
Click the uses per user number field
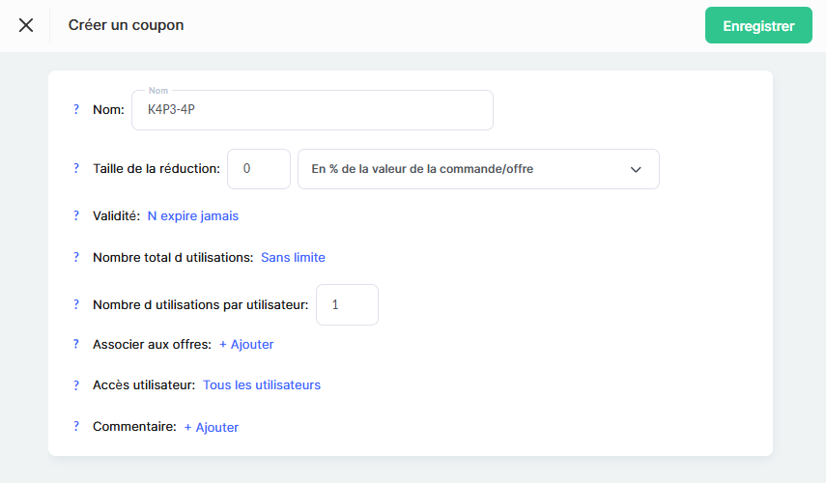pyautogui.click(x=347, y=305)
